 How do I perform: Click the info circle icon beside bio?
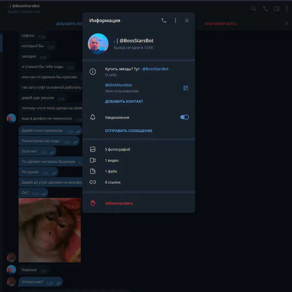point(93,72)
